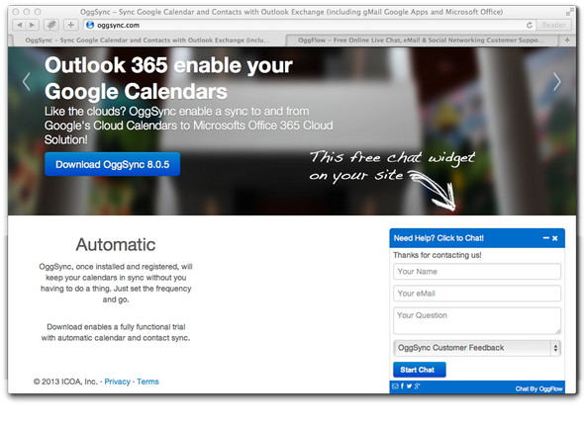The width and height of the screenshot is (584, 425).
Task: Click the bug extension toolbar icon
Action: click(51, 26)
